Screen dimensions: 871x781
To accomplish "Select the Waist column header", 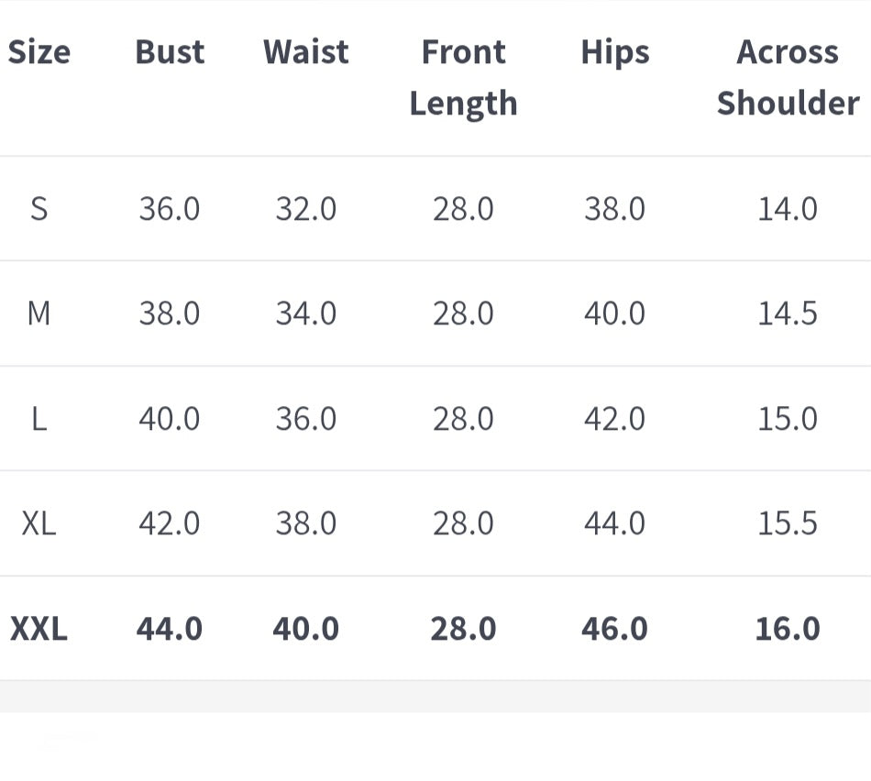I will 306,52.
